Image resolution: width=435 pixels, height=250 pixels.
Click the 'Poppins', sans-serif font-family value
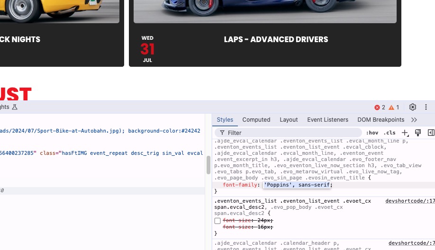click(x=297, y=185)
